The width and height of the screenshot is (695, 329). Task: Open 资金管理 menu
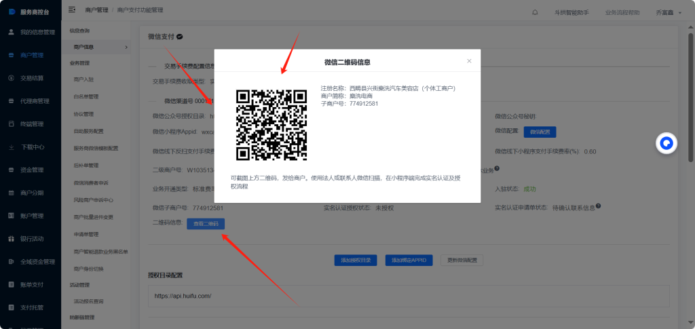tap(32, 170)
